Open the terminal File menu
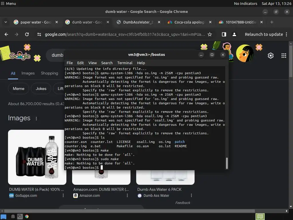The image size is (293, 220). 70,63
